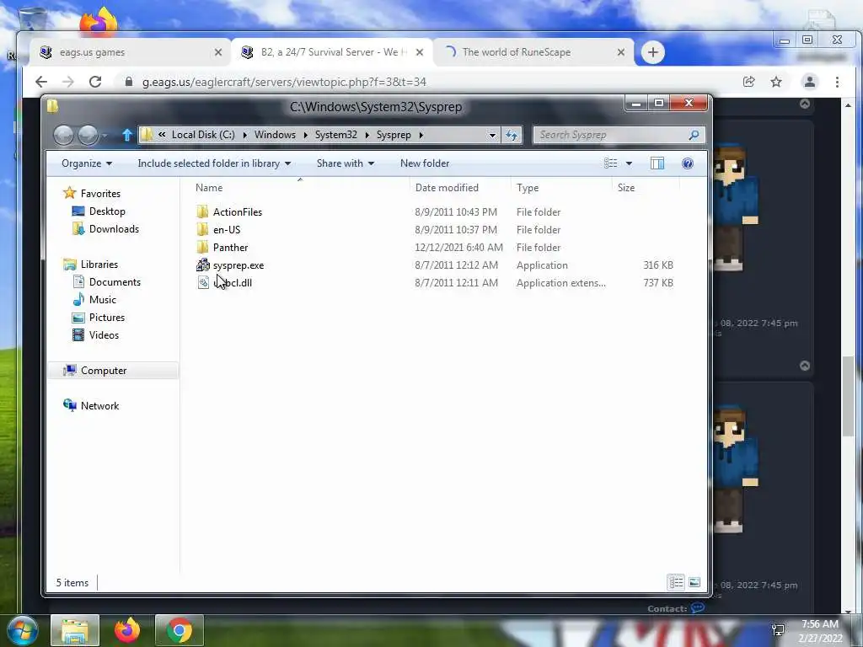
Task: Open Documents library
Action: point(115,281)
